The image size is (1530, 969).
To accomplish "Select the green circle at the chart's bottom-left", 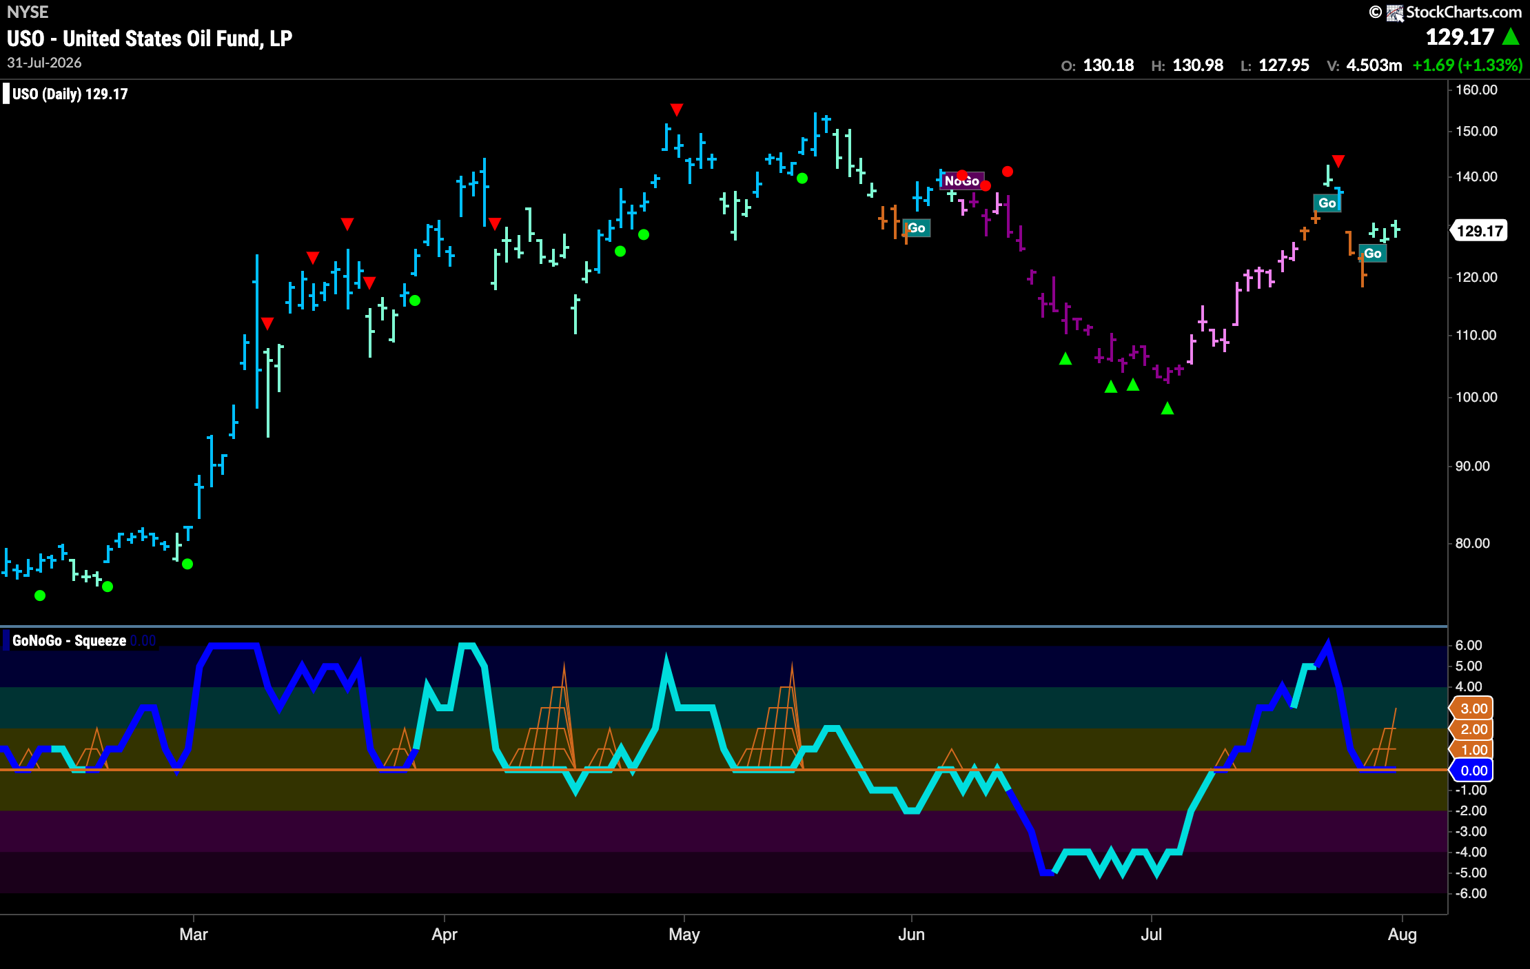I will coord(40,595).
